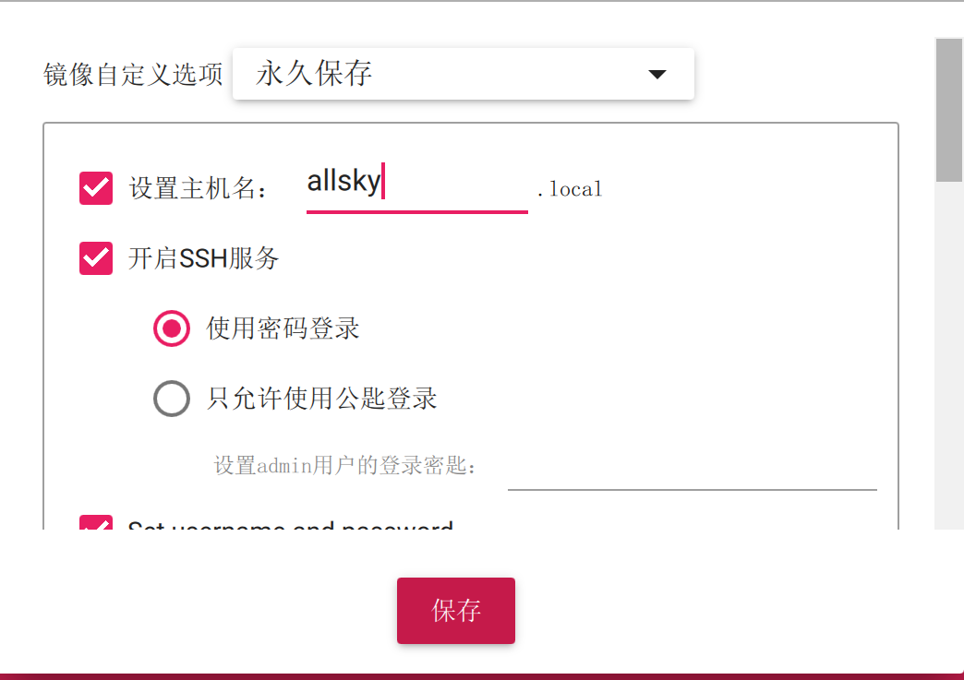Disable the 开启SSH服务 checkbox

[x=96, y=257]
